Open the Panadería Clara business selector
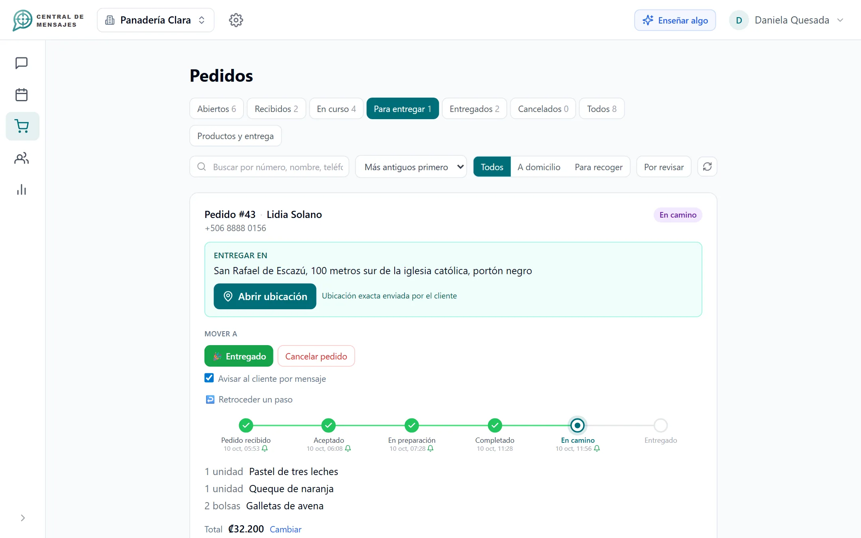Image resolution: width=861 pixels, height=538 pixels. [155, 20]
